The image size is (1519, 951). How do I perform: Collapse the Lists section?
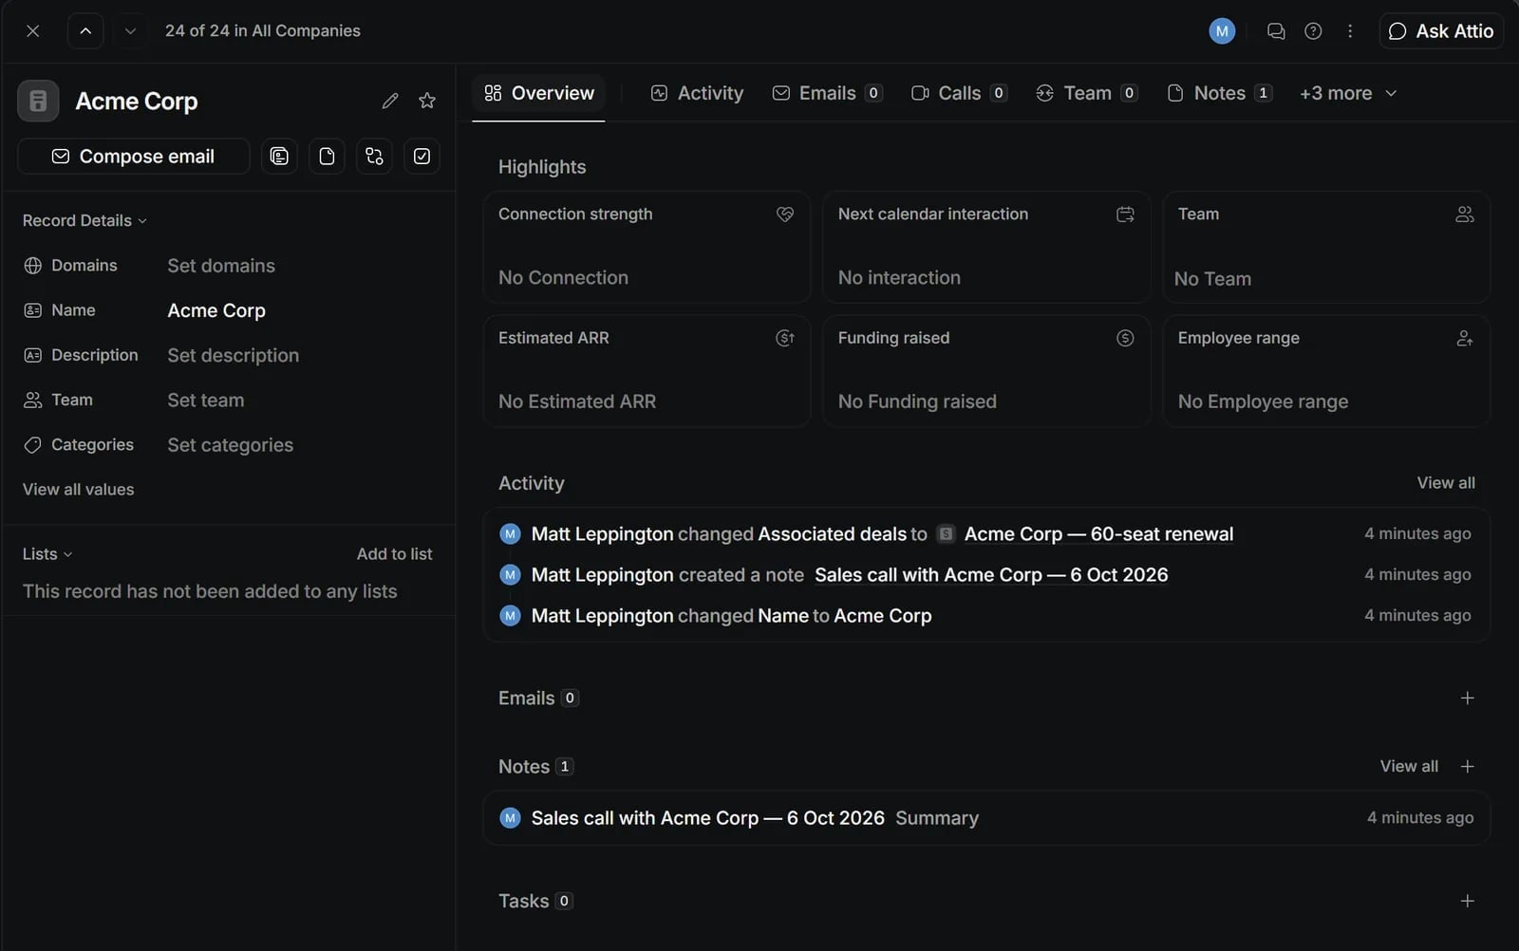pos(47,554)
